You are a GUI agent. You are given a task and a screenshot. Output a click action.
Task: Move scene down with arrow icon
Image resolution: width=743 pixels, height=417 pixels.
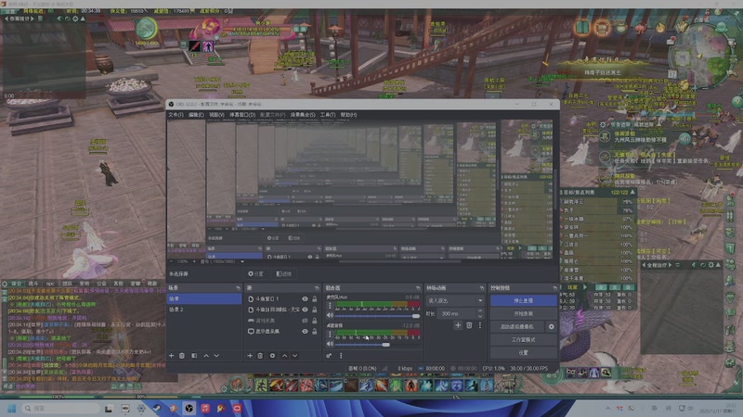[x=216, y=356]
